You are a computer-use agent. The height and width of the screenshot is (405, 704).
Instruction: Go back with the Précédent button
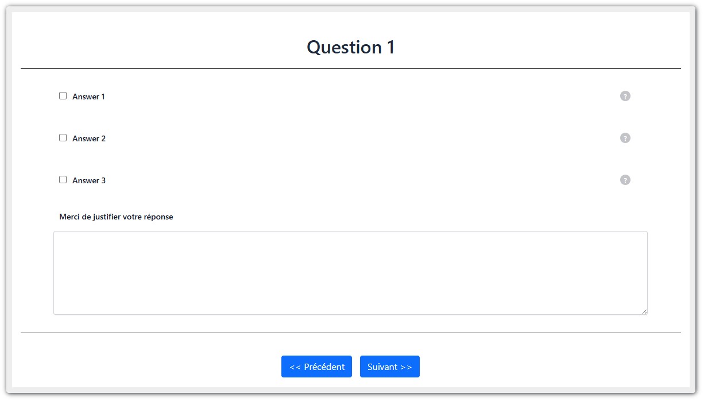[x=316, y=367]
